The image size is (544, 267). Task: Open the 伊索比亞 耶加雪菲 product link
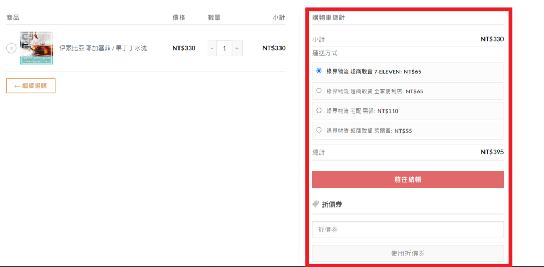(103, 48)
